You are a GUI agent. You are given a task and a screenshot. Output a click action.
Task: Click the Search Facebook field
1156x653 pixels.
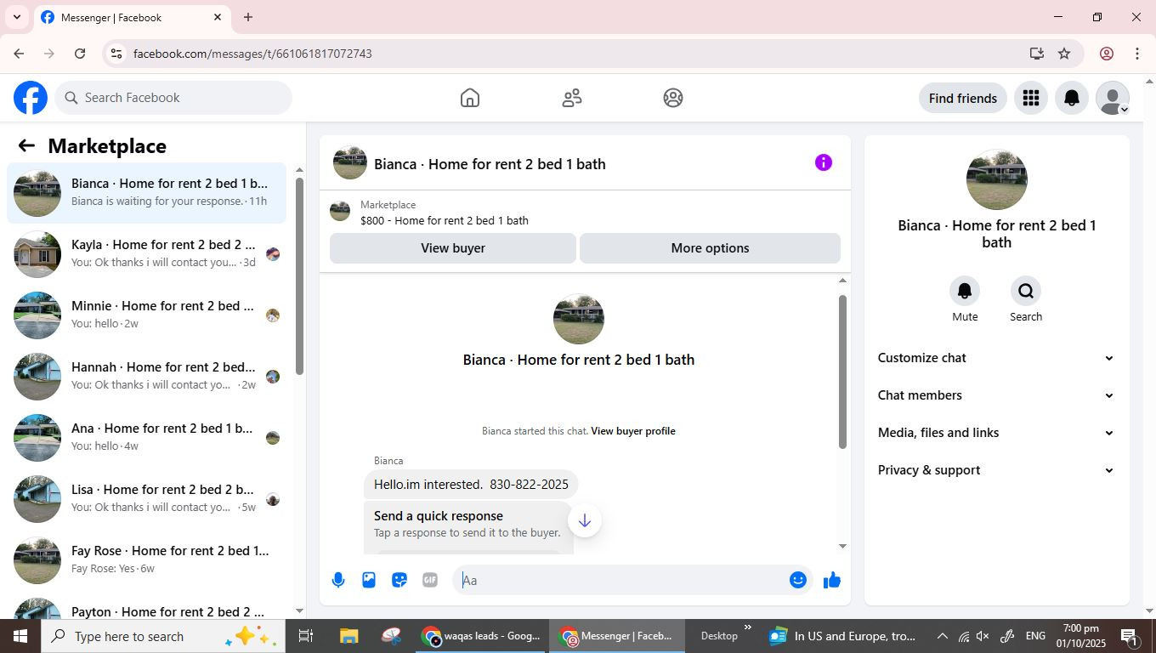tap(173, 98)
